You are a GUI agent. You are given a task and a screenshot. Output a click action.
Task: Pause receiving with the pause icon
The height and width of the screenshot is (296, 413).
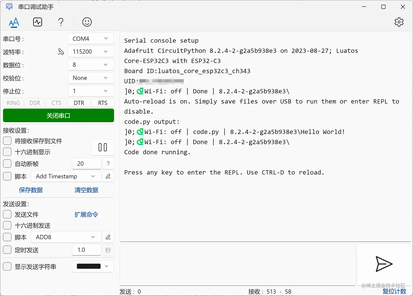pos(103,147)
